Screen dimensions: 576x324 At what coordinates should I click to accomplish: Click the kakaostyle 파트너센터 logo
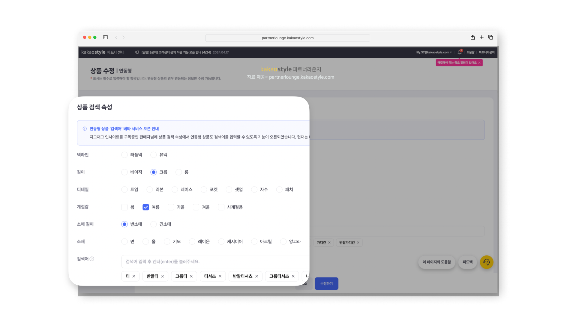103,52
